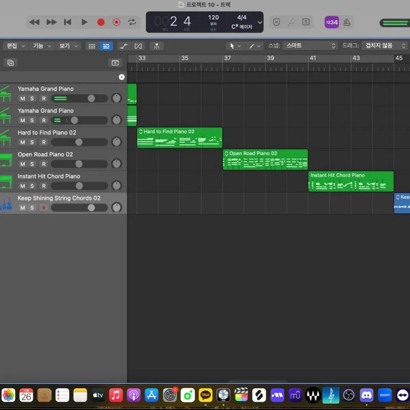This screenshot has height=410, width=410.
Task: Open Zoom in the Dock
Action: [x=385, y=395]
